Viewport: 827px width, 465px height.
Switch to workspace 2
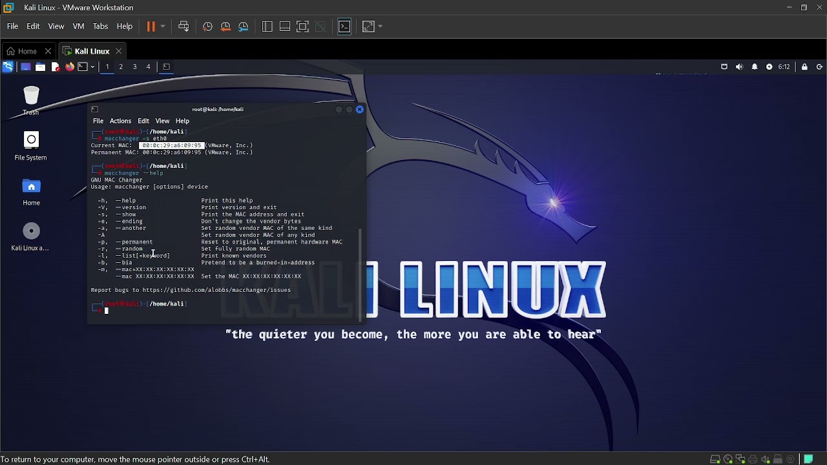coord(121,67)
